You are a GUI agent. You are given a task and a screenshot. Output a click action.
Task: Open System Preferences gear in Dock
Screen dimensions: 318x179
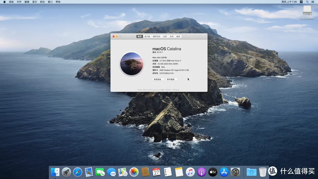pyautogui.click(x=235, y=172)
